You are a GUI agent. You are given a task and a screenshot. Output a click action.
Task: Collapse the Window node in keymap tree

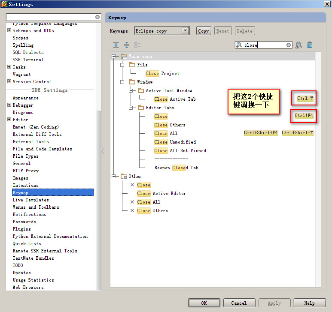[x=122, y=82]
